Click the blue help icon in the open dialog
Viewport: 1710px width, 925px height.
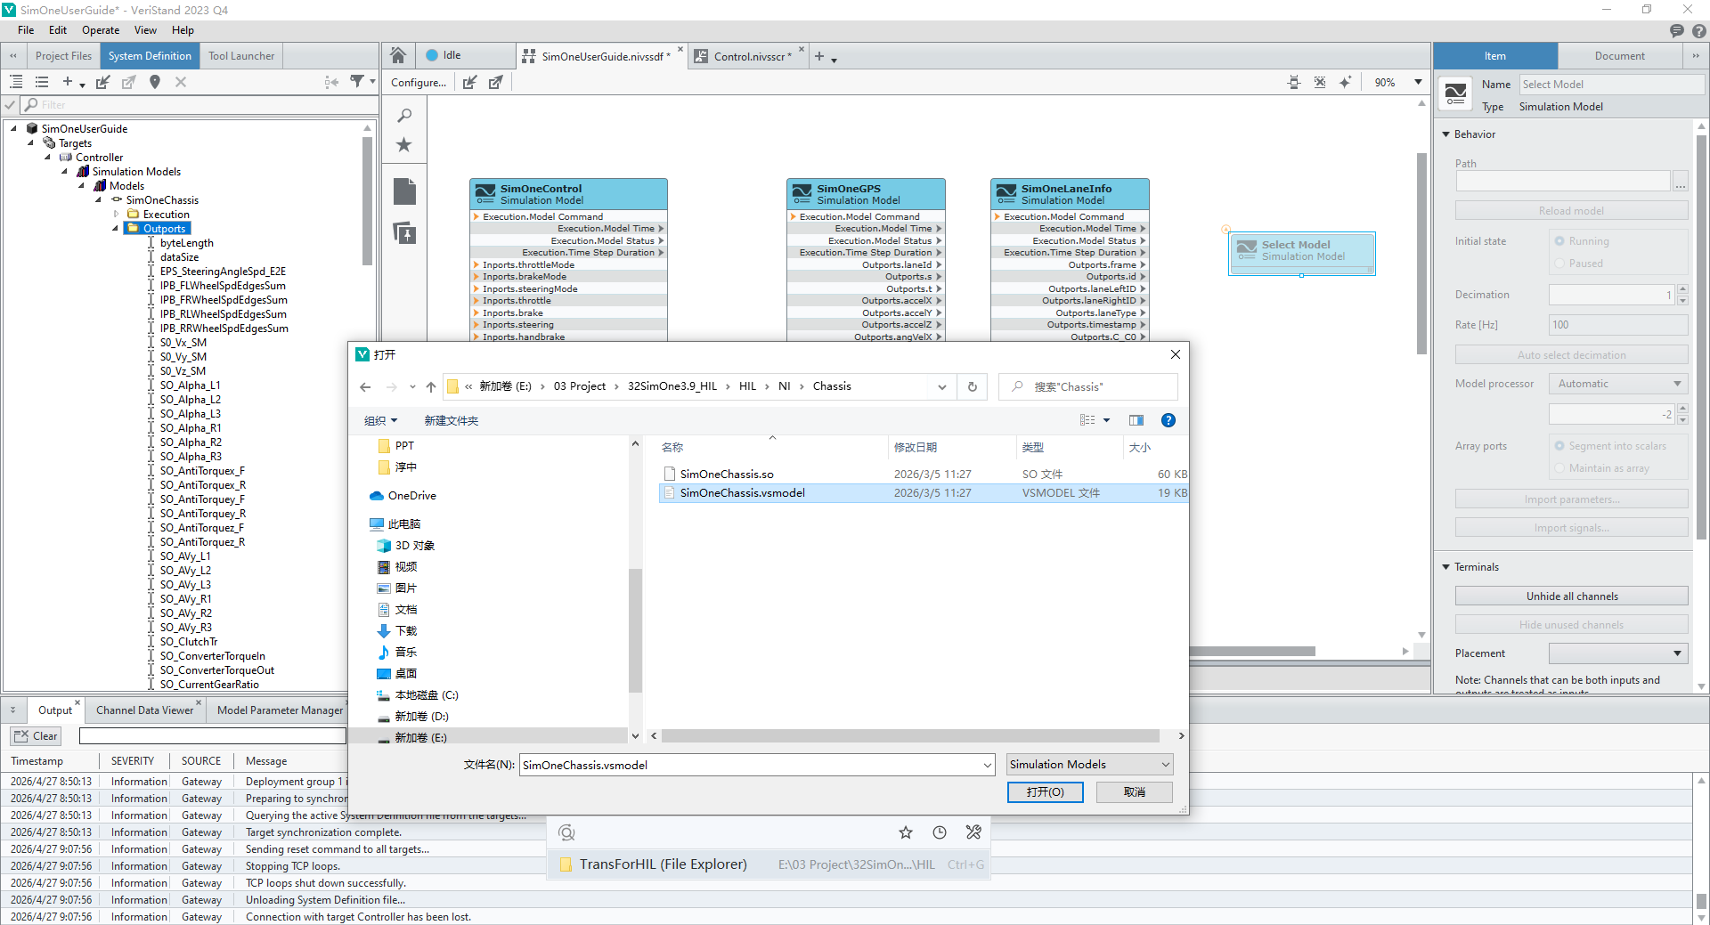coord(1168,420)
